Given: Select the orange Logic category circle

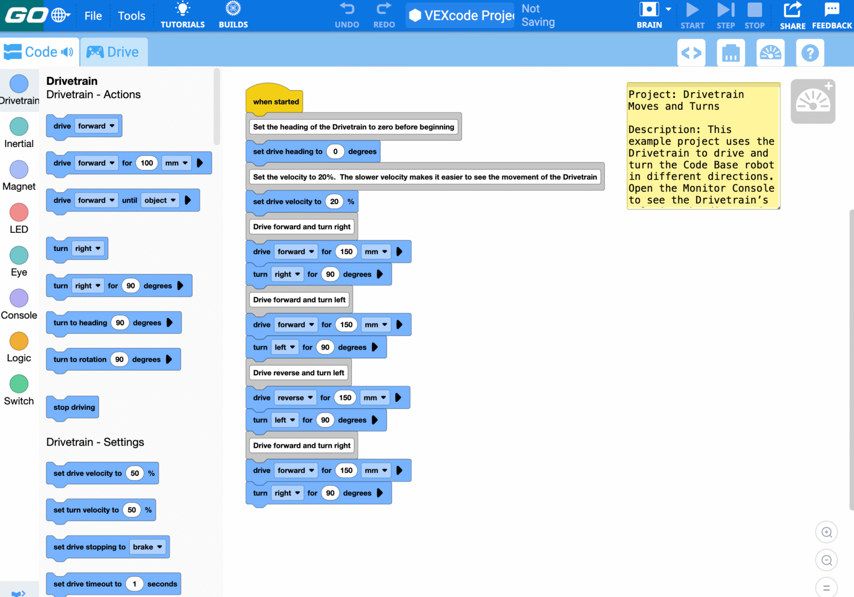Looking at the screenshot, I should [19, 341].
